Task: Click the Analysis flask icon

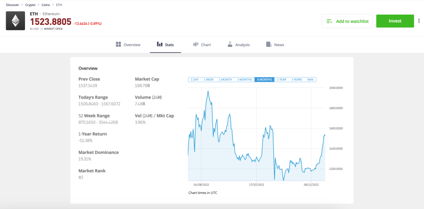Action: point(230,45)
